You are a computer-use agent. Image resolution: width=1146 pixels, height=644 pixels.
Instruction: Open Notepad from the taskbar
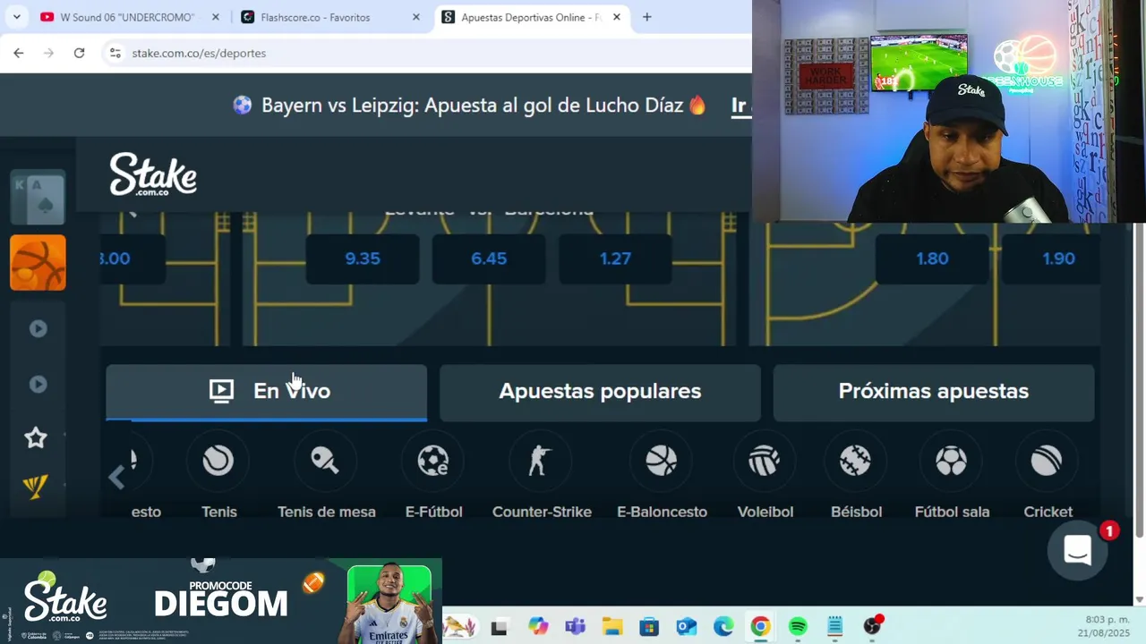(x=835, y=626)
